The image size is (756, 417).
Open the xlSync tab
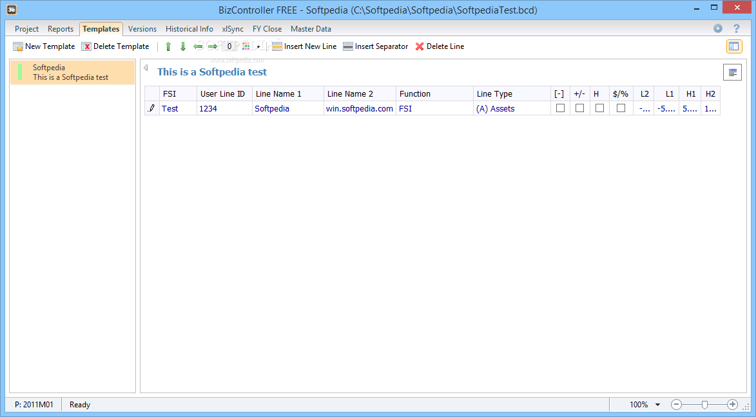tap(233, 29)
